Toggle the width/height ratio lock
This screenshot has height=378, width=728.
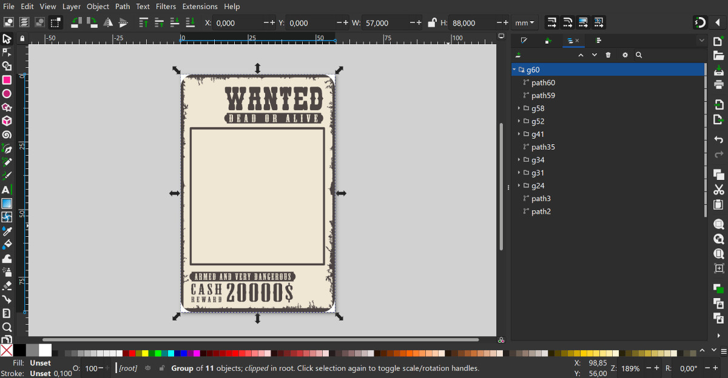[x=432, y=23]
